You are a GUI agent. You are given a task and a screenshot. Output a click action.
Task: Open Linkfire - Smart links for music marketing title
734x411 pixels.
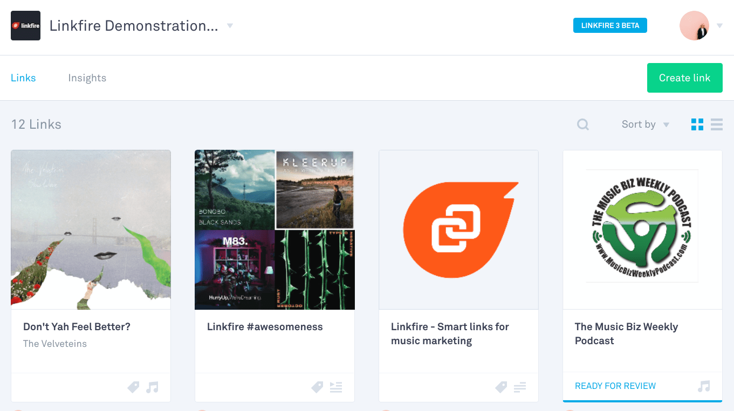click(x=450, y=334)
